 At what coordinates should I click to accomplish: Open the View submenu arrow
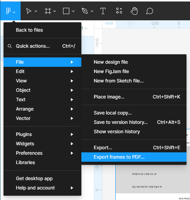(x=72, y=81)
